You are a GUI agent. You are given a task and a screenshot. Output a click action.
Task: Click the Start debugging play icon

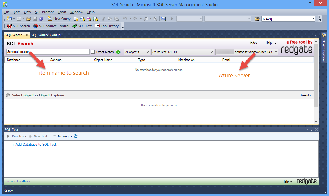(172, 19)
